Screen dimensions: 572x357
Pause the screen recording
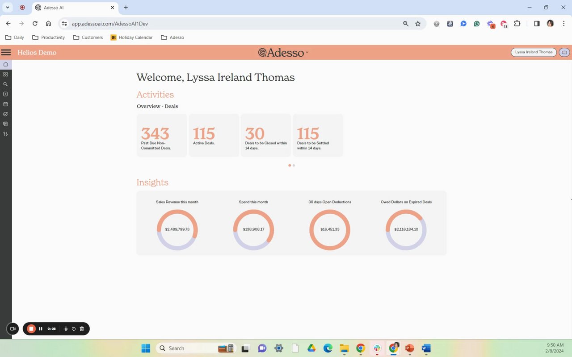41,329
